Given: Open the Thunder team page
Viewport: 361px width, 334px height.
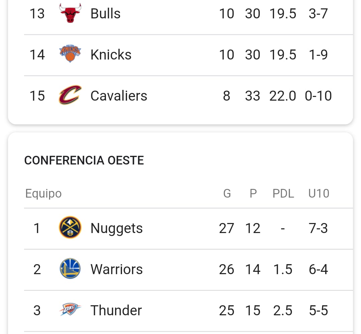Looking at the screenshot, I should (116, 310).
